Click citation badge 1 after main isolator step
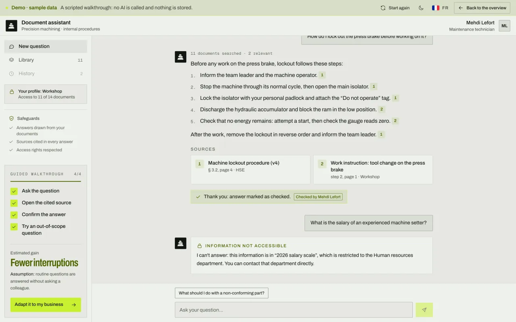This screenshot has height=322, width=516. (x=374, y=87)
